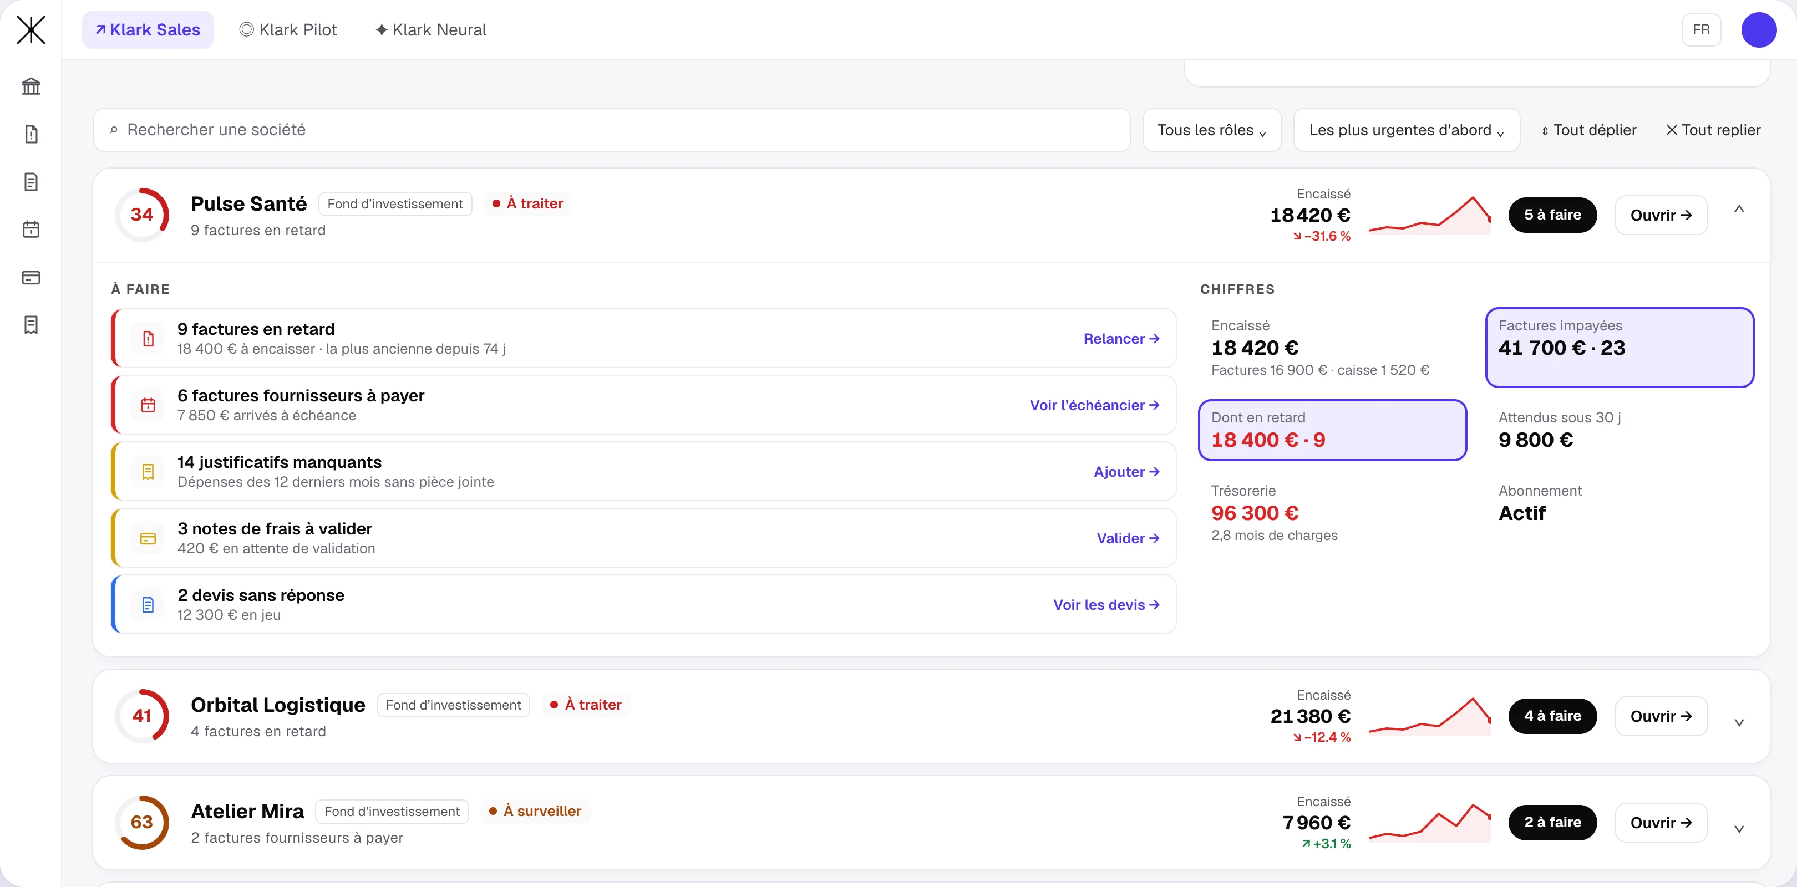Open the alert document sidebar icon

[x=31, y=134]
